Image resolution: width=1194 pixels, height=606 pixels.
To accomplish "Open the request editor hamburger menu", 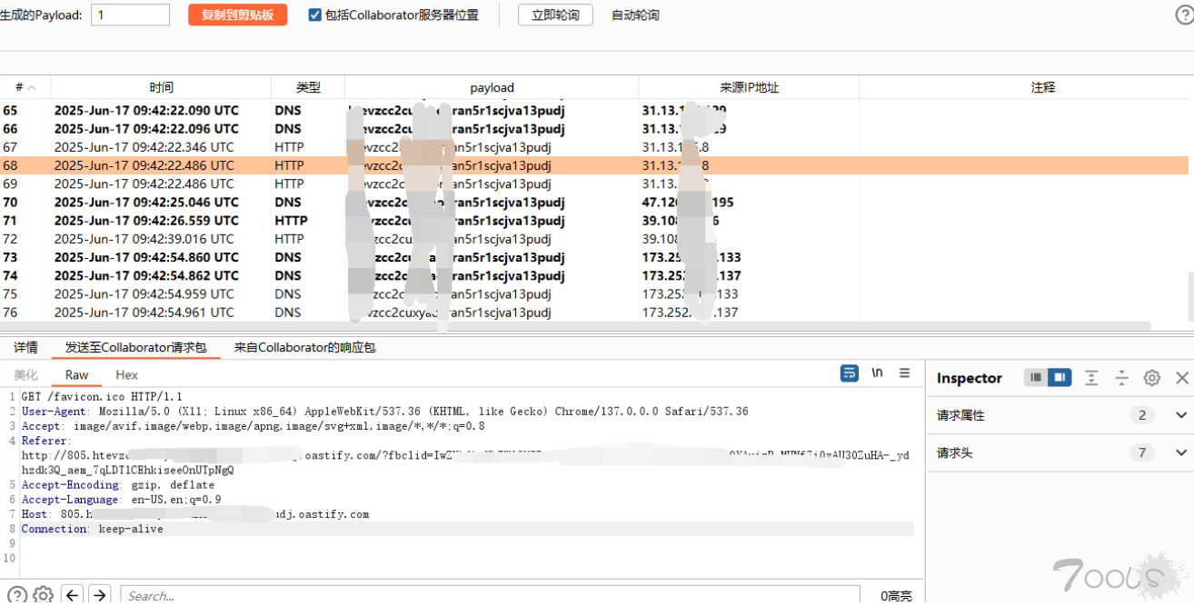I will pos(904,373).
